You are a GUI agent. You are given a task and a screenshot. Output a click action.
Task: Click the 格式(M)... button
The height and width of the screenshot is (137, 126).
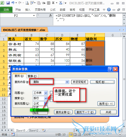pyautogui.click(x=102, y=82)
